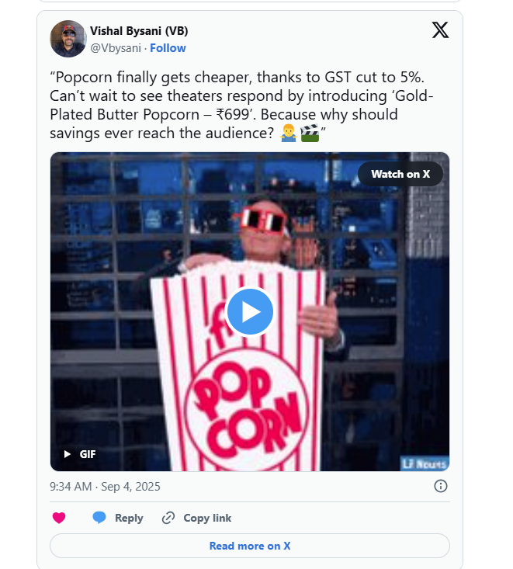Viewport: 513px width, 569px height.
Task: Open Vishal Bysani's profile picture
Action: point(68,39)
